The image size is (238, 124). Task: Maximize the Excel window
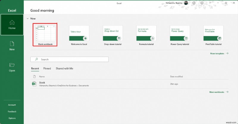coord(226,3)
